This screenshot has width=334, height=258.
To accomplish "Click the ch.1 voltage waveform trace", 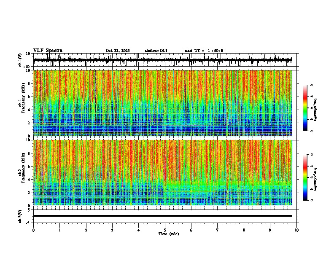I will tap(162, 60).
